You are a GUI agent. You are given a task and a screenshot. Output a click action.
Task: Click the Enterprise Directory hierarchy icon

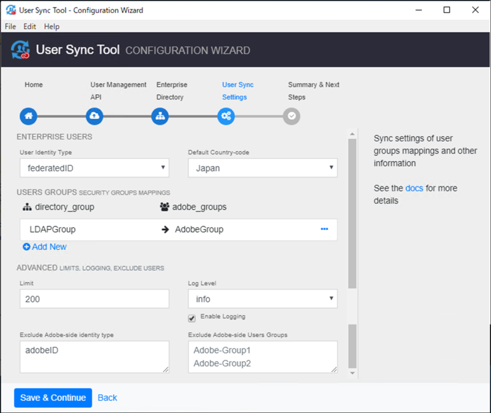click(x=160, y=116)
